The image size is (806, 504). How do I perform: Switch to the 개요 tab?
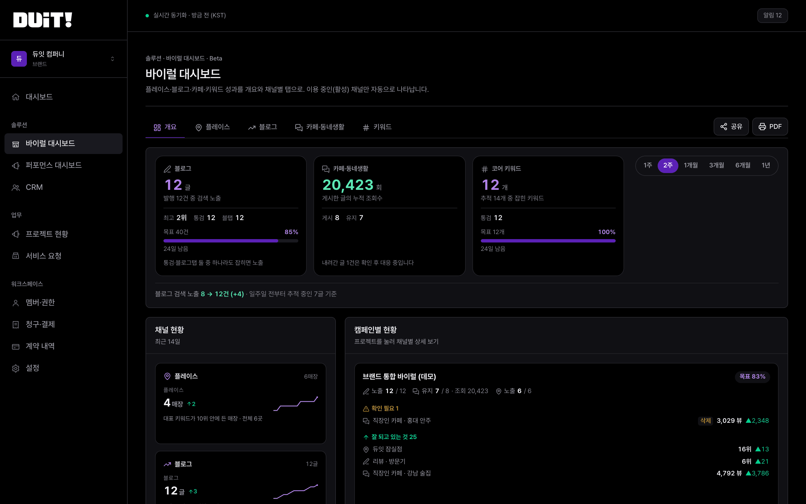coord(165,127)
